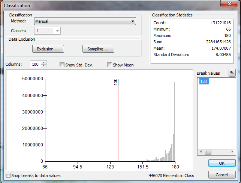Decrease Columns value with down arrow
Screen dimensions: 241x183
tap(44, 66)
